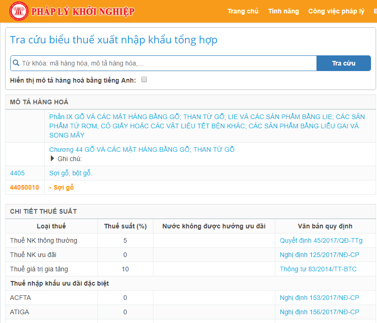Open Sợi gỗ; bột gỗ description link

tap(71, 173)
